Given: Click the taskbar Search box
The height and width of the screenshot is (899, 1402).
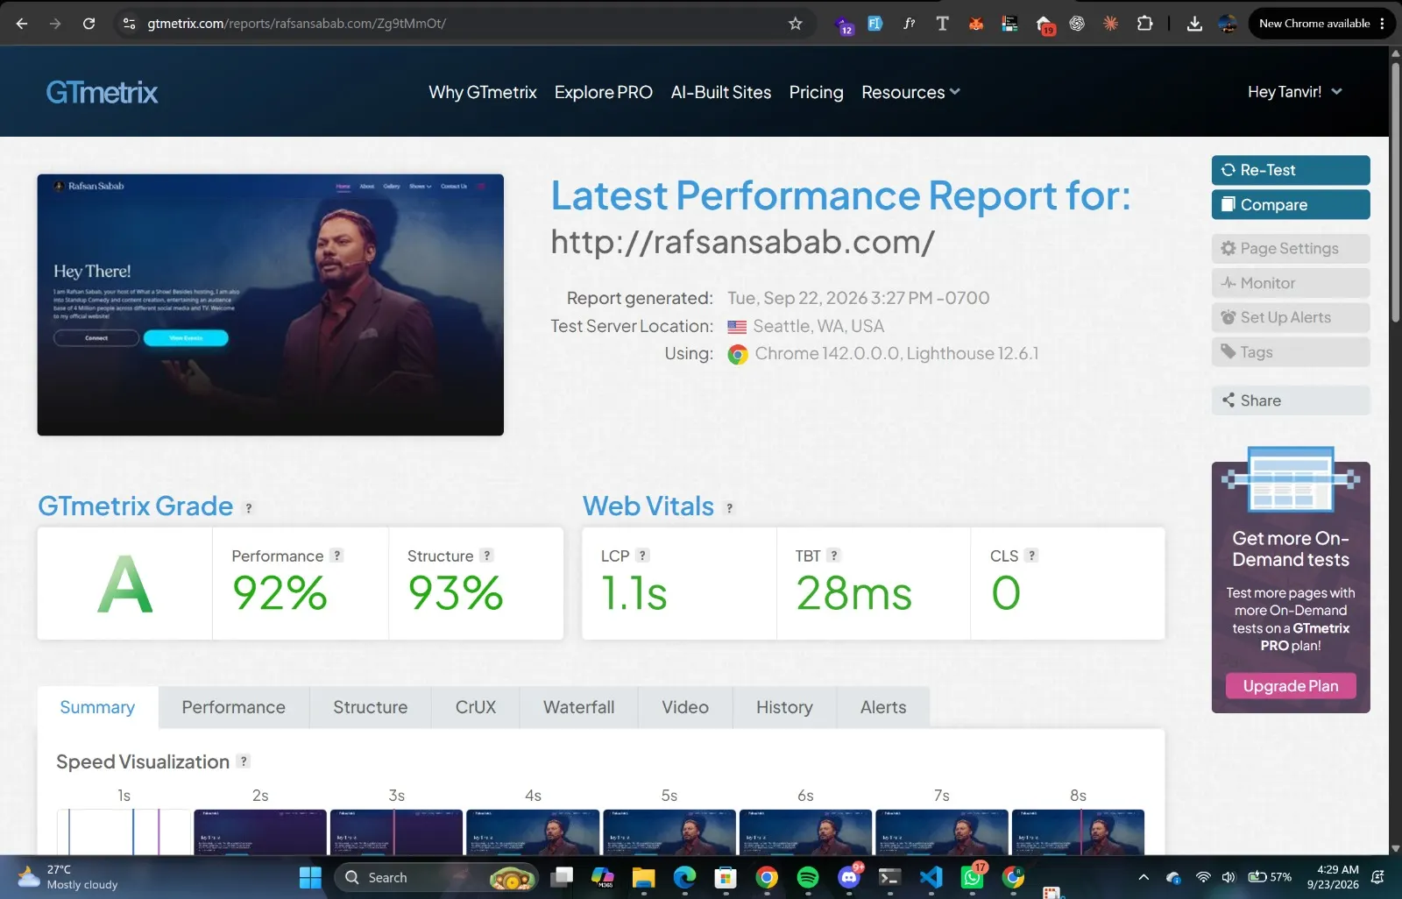Looking at the screenshot, I should tap(435, 877).
